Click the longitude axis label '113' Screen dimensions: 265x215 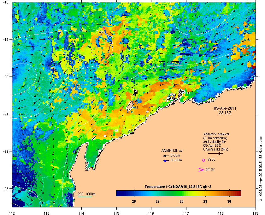coord(47,213)
